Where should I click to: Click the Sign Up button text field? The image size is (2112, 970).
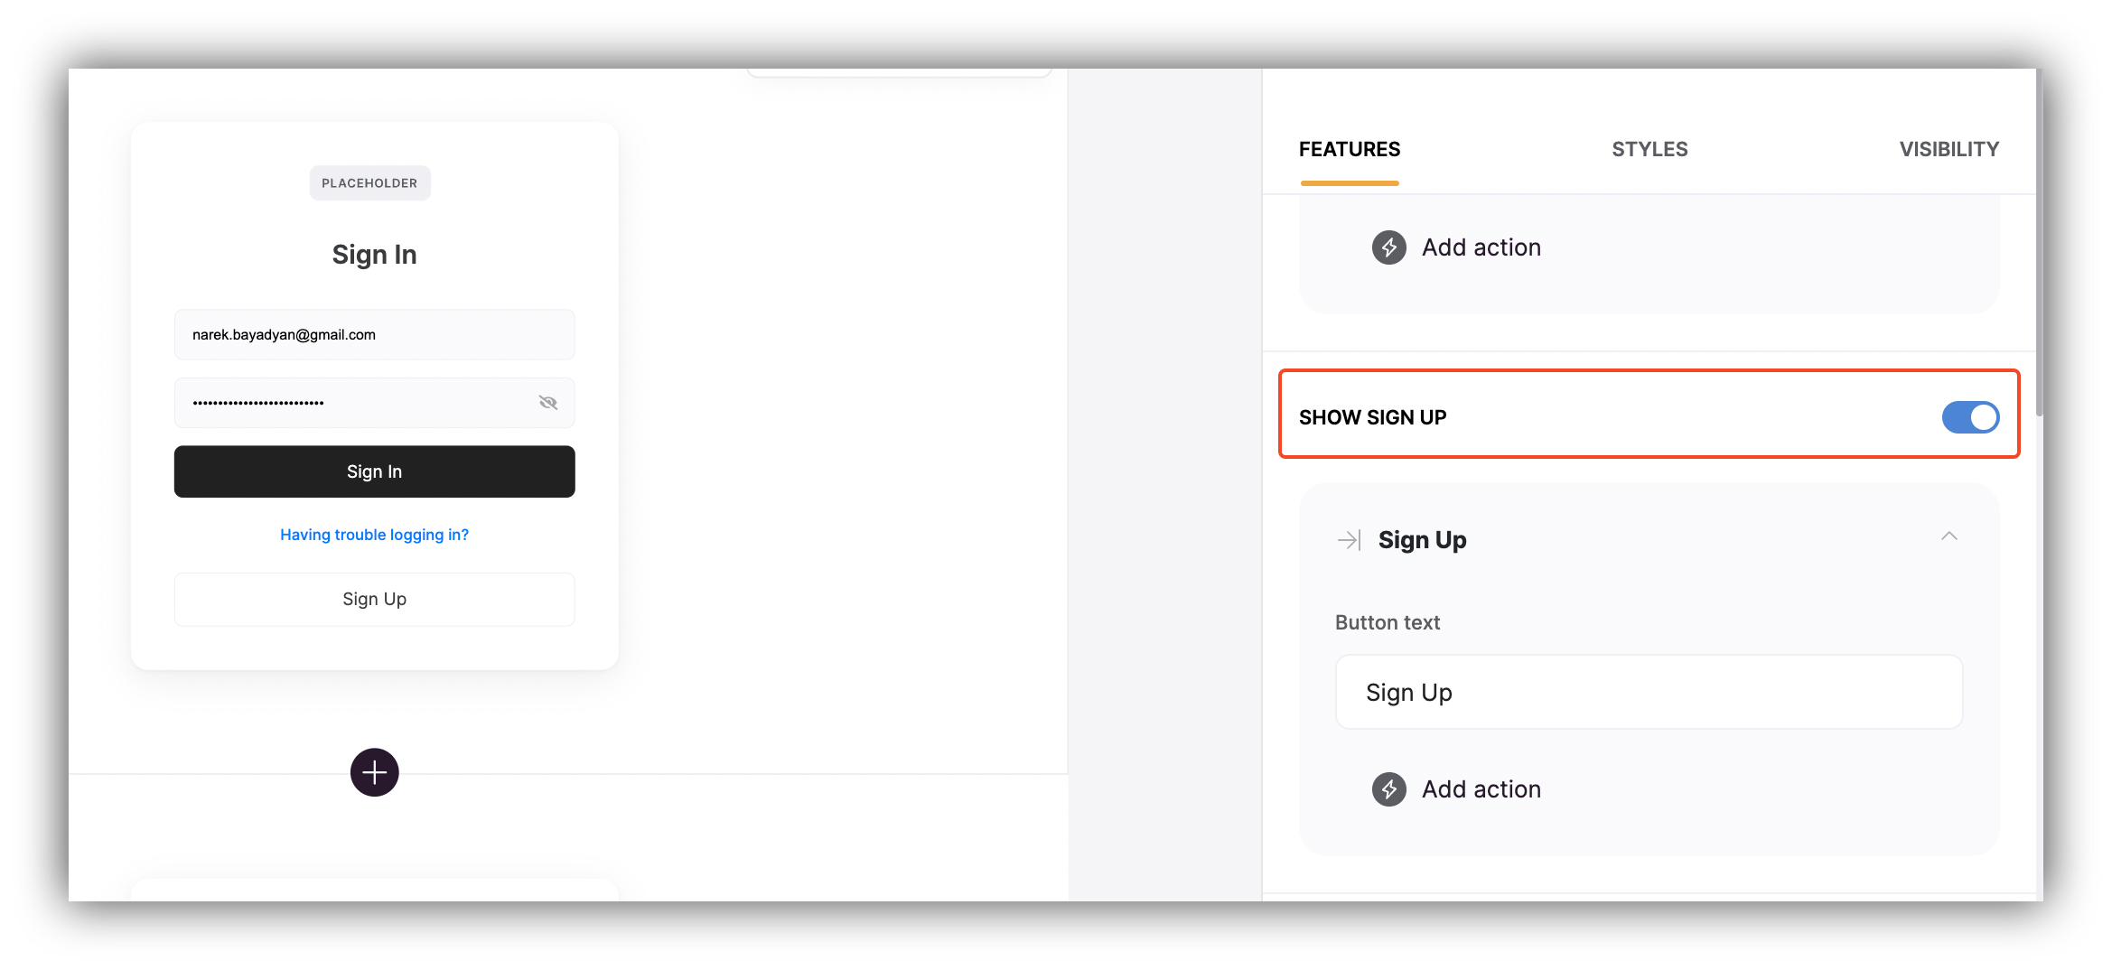pos(1648,692)
